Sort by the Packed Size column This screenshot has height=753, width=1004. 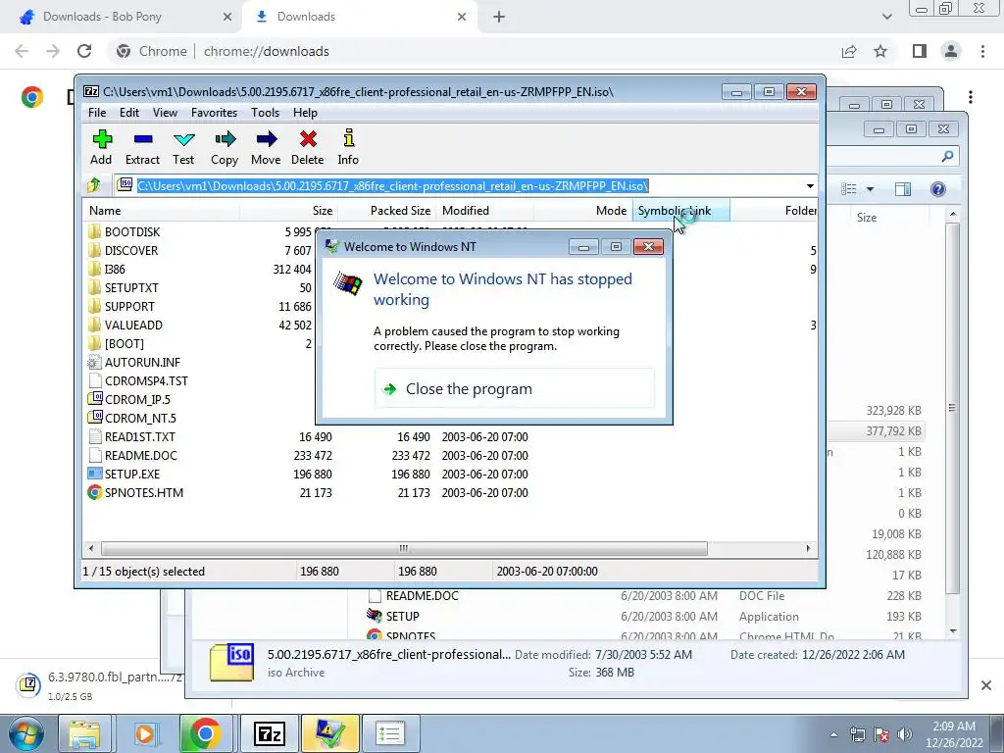pos(386,211)
